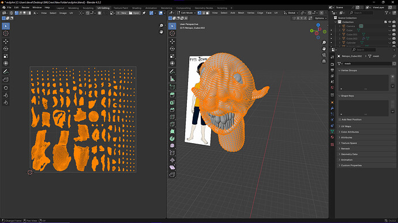Toggle X mirror in viewport header

tap(298, 18)
